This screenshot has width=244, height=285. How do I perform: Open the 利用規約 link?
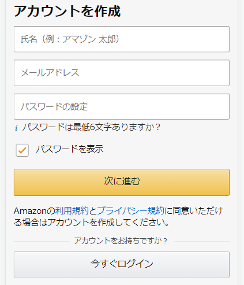point(72,211)
